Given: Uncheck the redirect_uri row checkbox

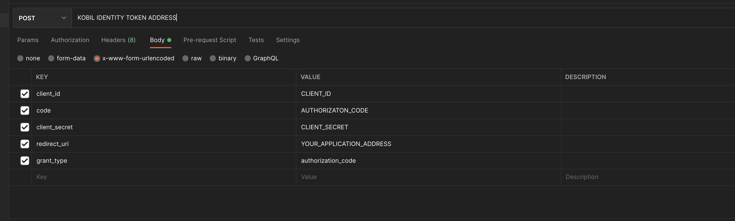Looking at the screenshot, I should pyautogui.click(x=25, y=144).
